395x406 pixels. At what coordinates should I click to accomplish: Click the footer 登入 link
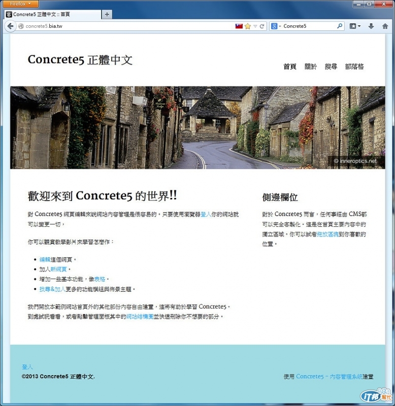point(27,367)
